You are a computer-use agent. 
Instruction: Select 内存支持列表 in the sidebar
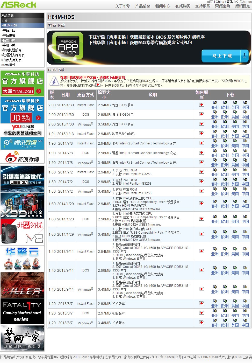(12, 60)
